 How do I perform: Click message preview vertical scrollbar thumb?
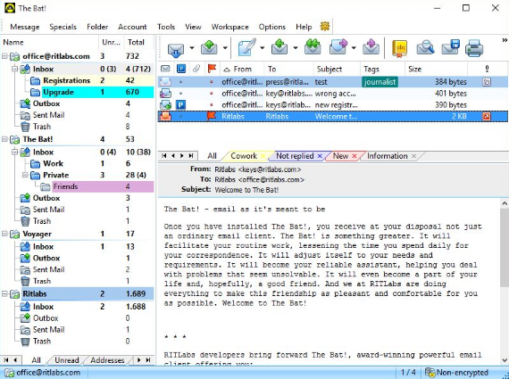[505, 248]
